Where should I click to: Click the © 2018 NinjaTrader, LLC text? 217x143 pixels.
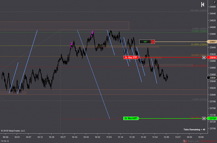pos(13,131)
